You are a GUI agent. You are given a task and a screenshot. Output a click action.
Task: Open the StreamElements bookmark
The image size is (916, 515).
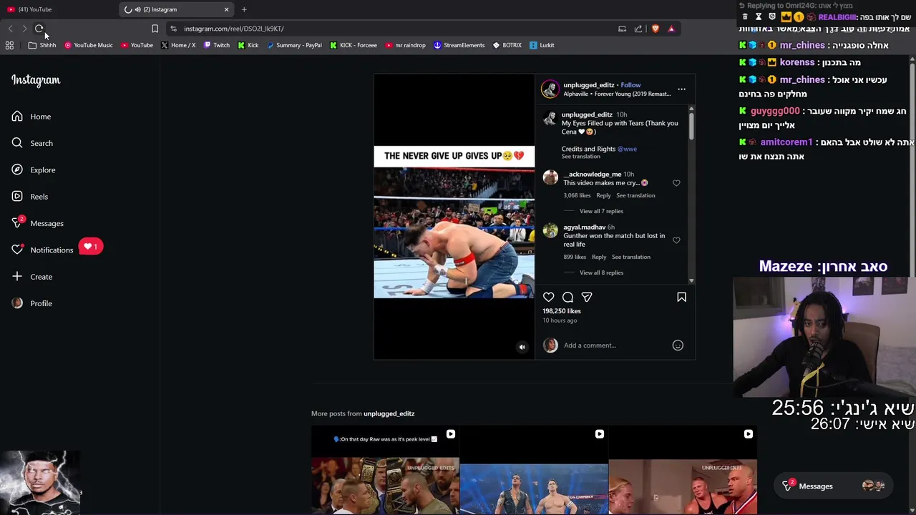point(459,45)
